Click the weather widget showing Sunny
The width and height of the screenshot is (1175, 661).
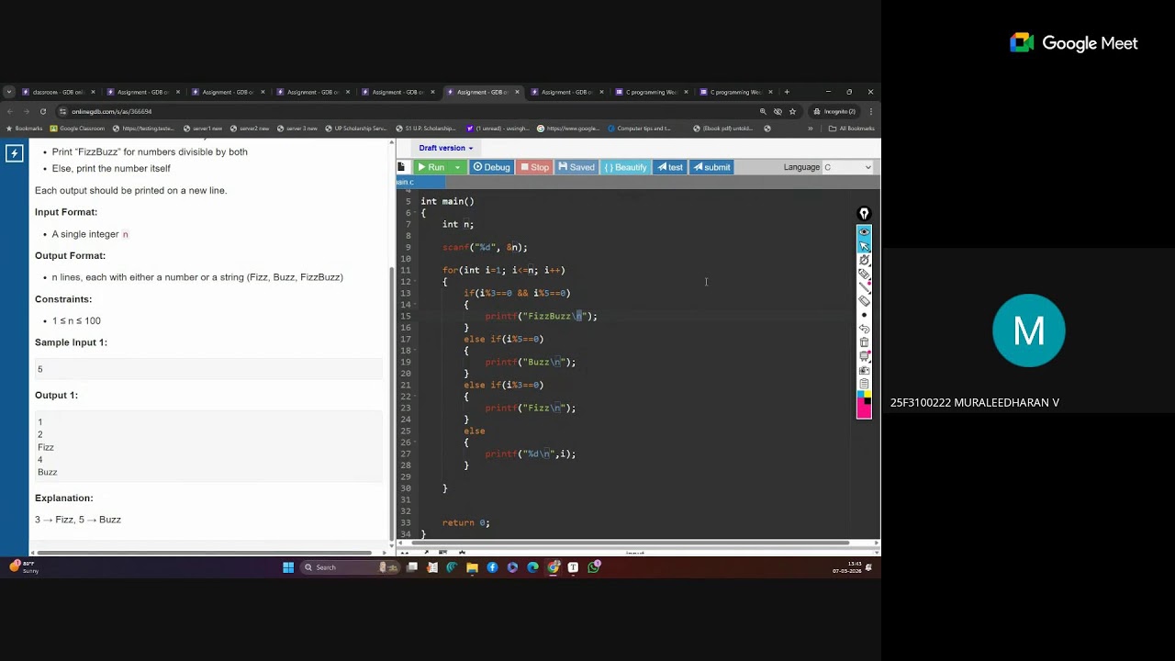pyautogui.click(x=23, y=567)
